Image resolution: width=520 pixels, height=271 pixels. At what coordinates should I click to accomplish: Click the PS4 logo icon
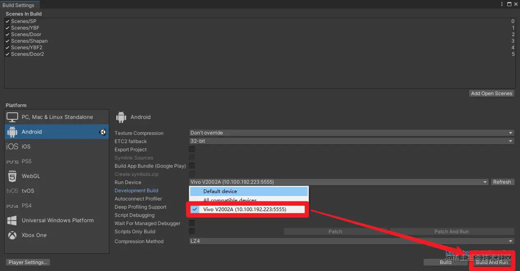pos(12,206)
